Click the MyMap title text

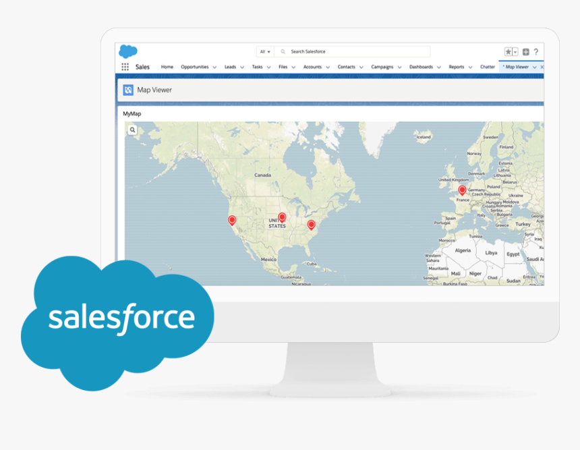click(x=132, y=113)
